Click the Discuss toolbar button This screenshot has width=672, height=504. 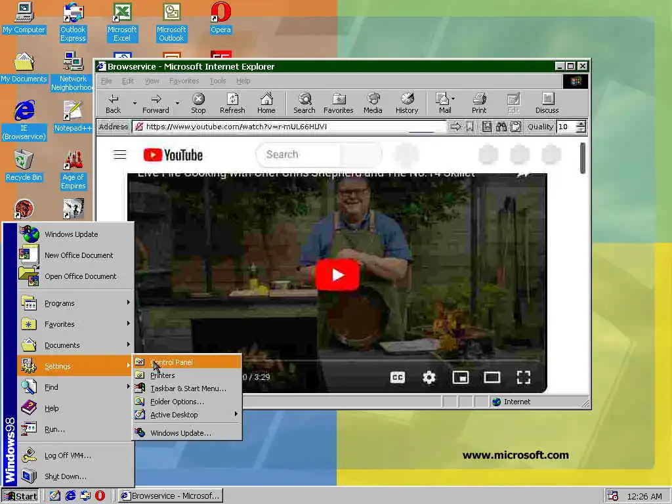click(x=547, y=104)
